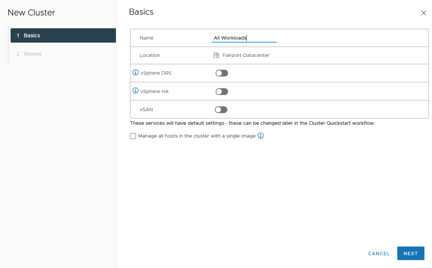Click the vSphere HA info icon

[x=135, y=91]
